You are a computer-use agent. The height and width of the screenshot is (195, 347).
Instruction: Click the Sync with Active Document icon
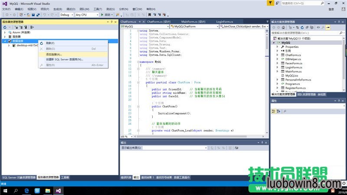click(297, 27)
